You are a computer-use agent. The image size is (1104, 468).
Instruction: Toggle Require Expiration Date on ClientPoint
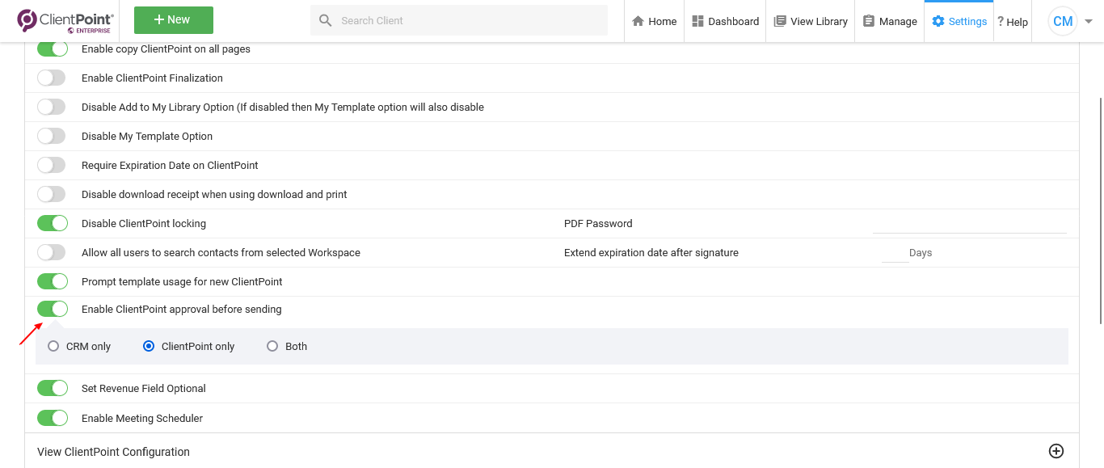coord(53,166)
